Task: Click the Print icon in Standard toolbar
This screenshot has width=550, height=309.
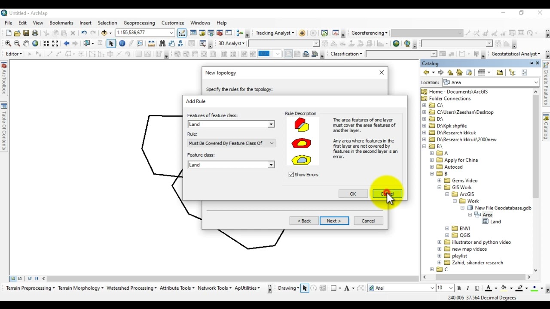Action: click(x=35, y=33)
